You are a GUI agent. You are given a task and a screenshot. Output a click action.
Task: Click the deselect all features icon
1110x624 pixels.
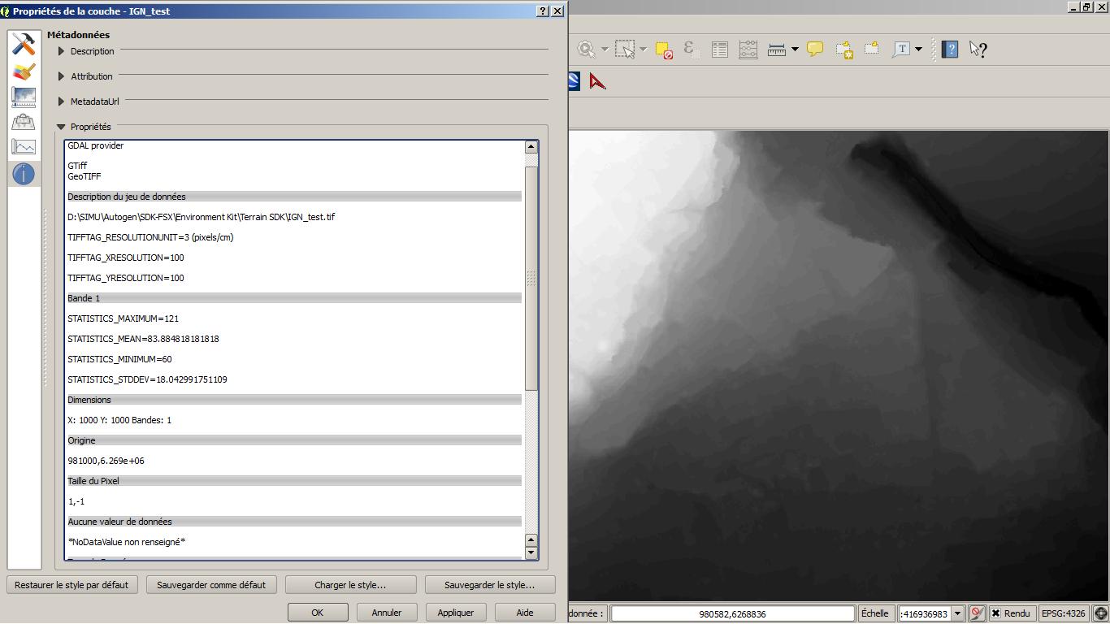click(664, 50)
